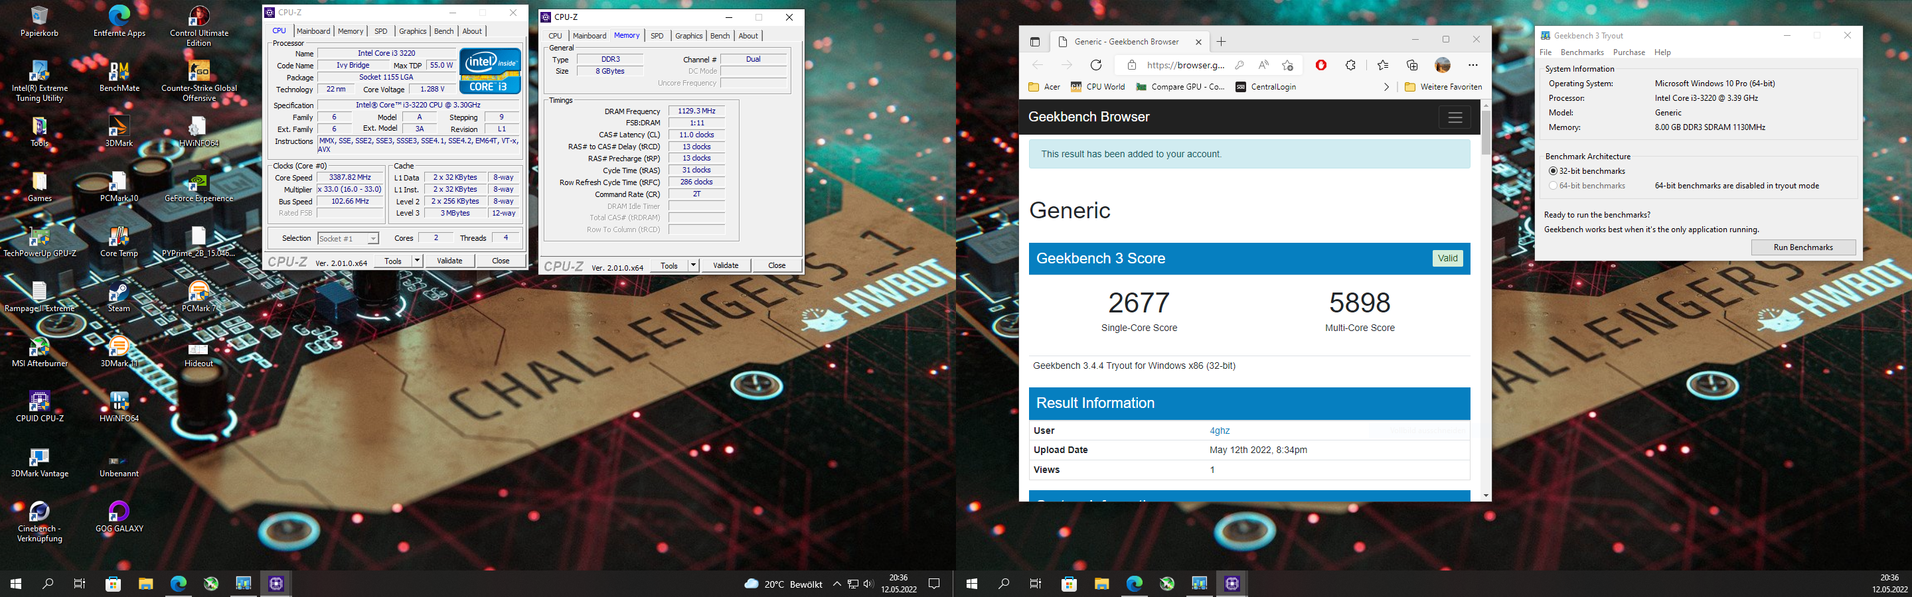Click Close button in CPU-Z Memory window

pos(776,265)
